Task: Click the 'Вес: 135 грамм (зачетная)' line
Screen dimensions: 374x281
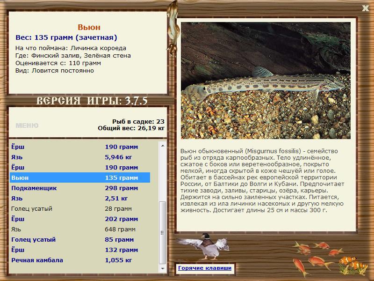Action: [x=66, y=37]
